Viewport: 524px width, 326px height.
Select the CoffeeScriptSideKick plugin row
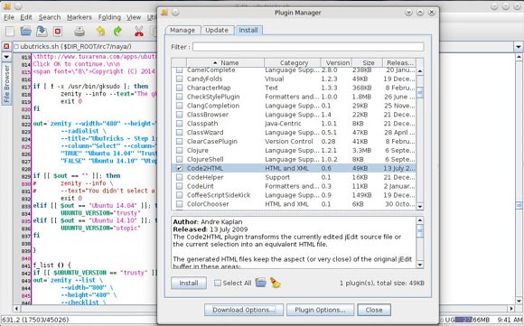[294, 195]
